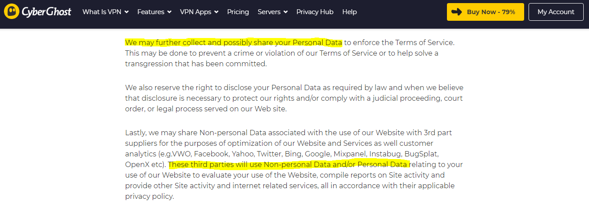The height and width of the screenshot is (205, 589).
Task: Open the My Account button
Action: coord(556,12)
